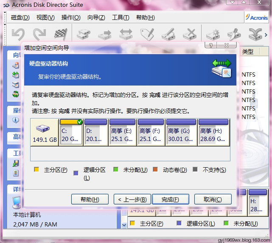
Task: Click the Split partition toolbar icon
Action: pyautogui.click(x=234, y=34)
